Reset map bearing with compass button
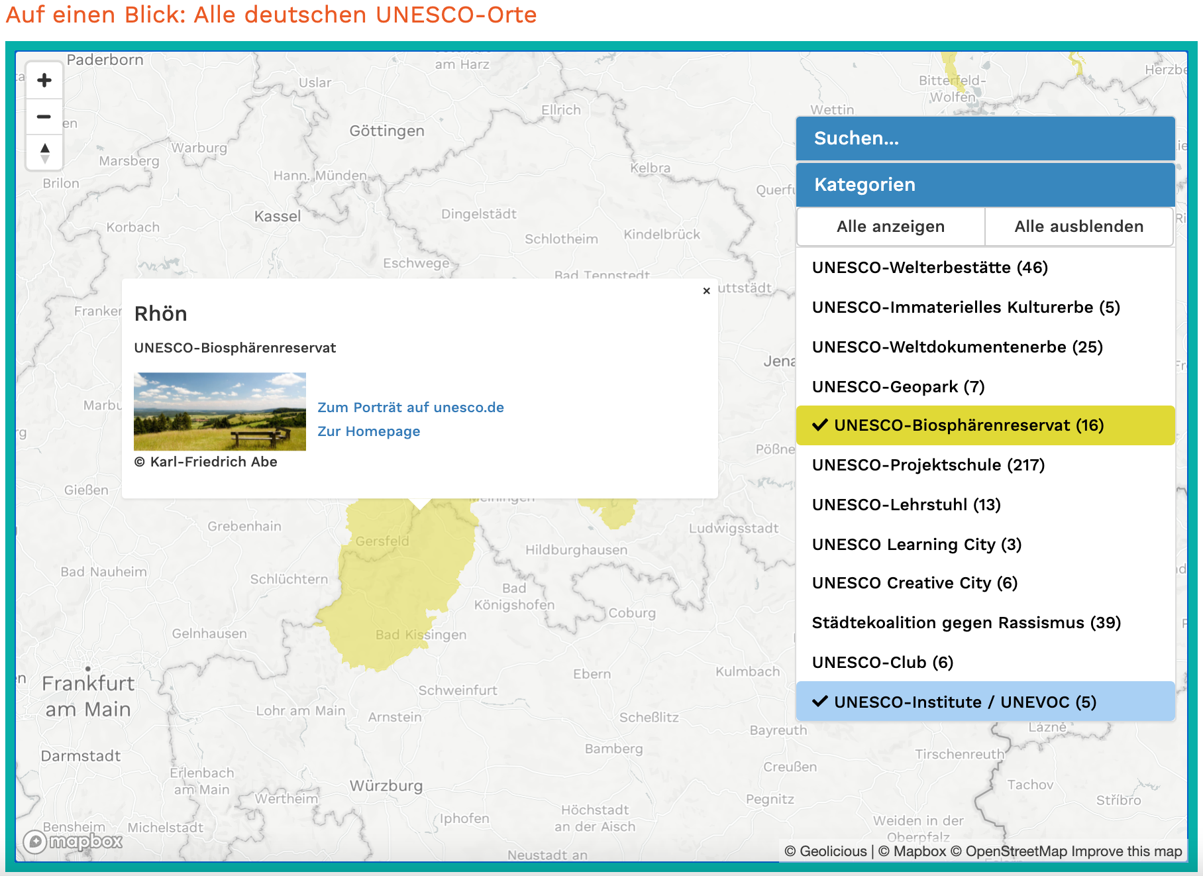Image resolution: width=1203 pixels, height=876 pixels. pyautogui.click(x=44, y=152)
